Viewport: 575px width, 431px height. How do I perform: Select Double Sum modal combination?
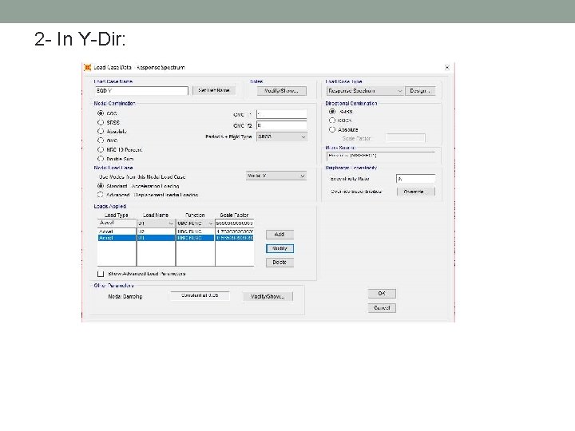click(101, 159)
